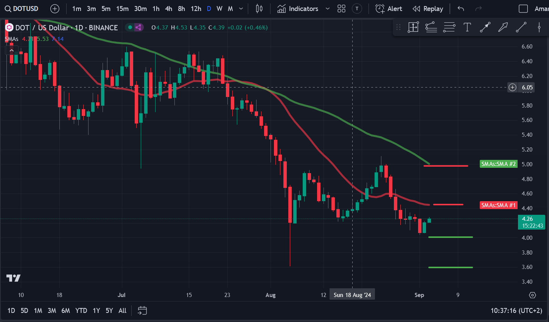
Task: Select the plain line tool
Action: 521,27
